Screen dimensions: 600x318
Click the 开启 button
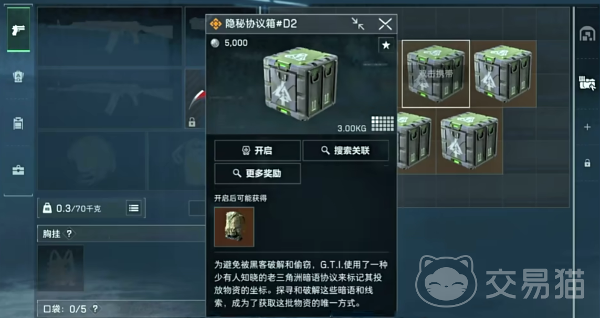[258, 151]
